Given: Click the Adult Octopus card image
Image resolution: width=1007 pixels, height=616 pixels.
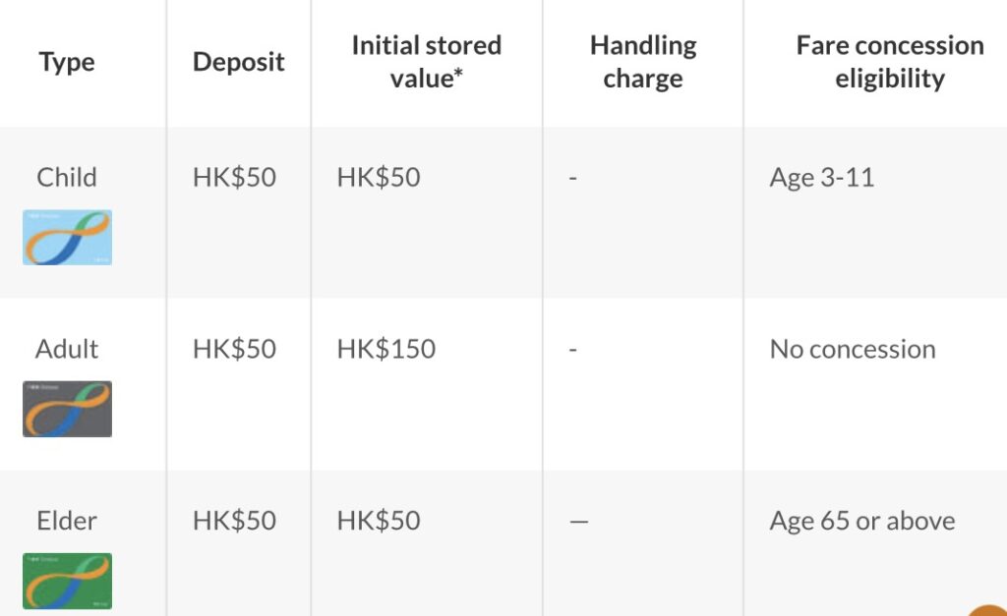Looking at the screenshot, I should (x=68, y=410).
